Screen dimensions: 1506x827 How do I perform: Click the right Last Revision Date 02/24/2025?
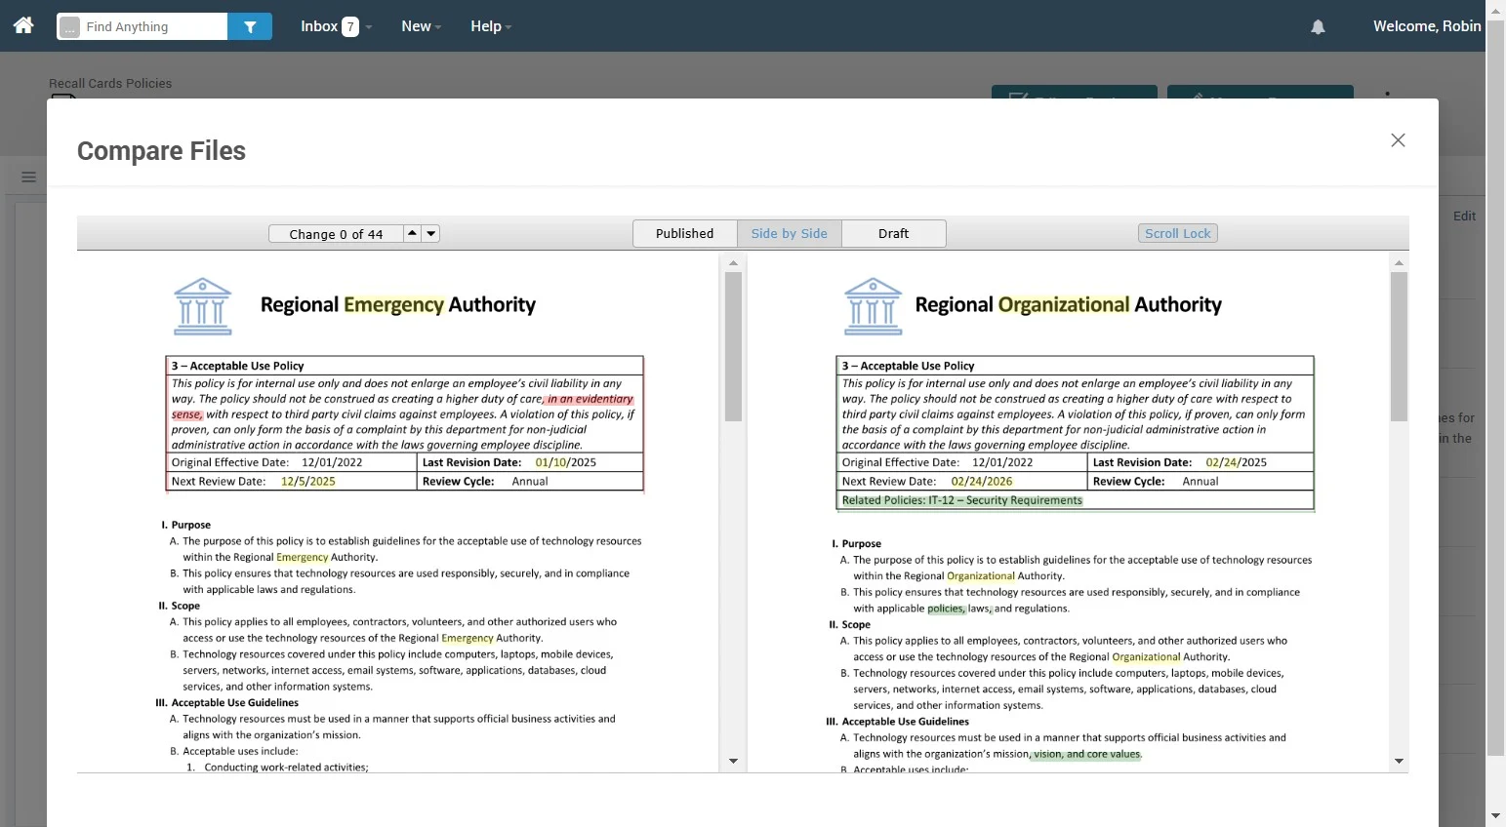click(x=1236, y=462)
